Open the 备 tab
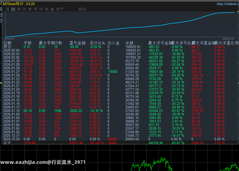239x171 pixels. coord(52,9)
